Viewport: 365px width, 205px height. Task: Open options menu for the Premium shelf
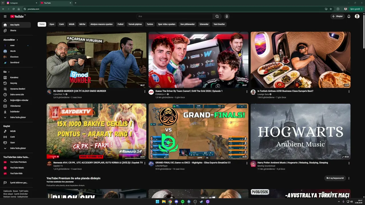(x=349, y=178)
